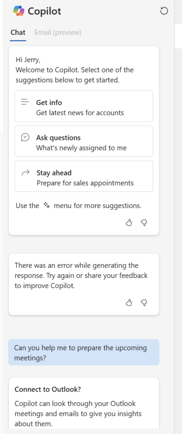Click the error message card text
Screen dimensions: 182x434
81,275
